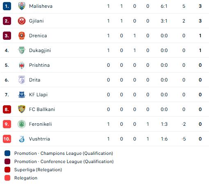Screen dimensions: 209x186
Task: Click the blue rank 1 position badge
Action: (7, 6)
